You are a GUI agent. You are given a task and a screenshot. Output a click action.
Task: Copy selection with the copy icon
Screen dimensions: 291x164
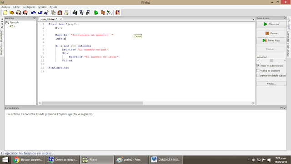click(53, 13)
